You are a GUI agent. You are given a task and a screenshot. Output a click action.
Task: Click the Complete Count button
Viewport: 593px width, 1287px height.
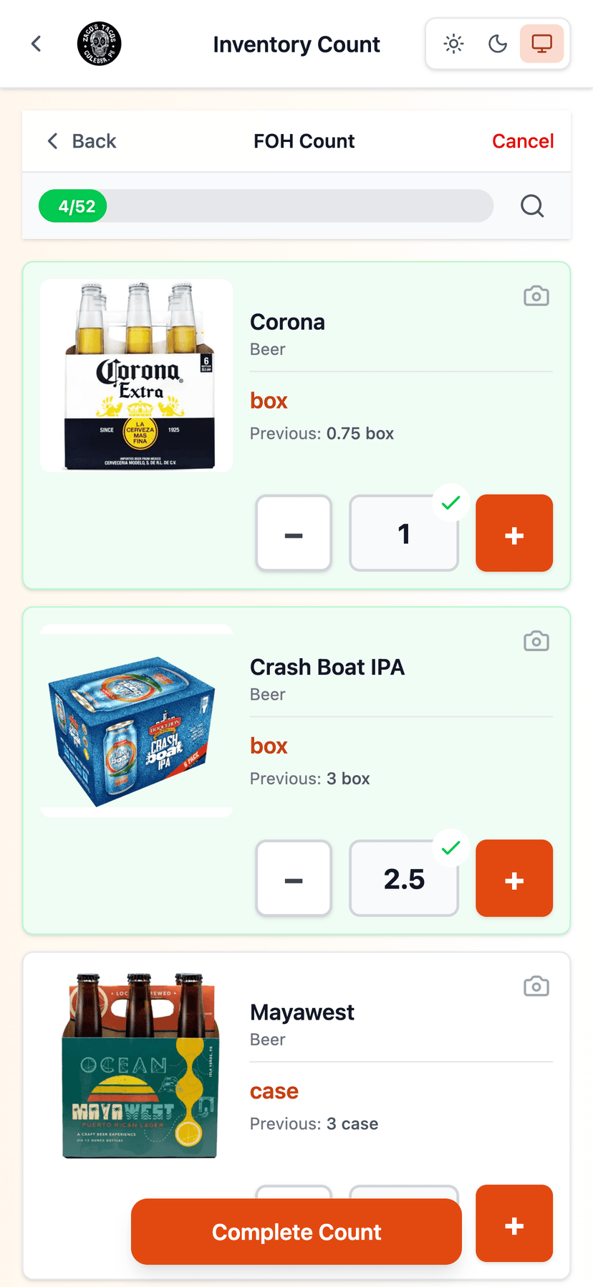296,1232
